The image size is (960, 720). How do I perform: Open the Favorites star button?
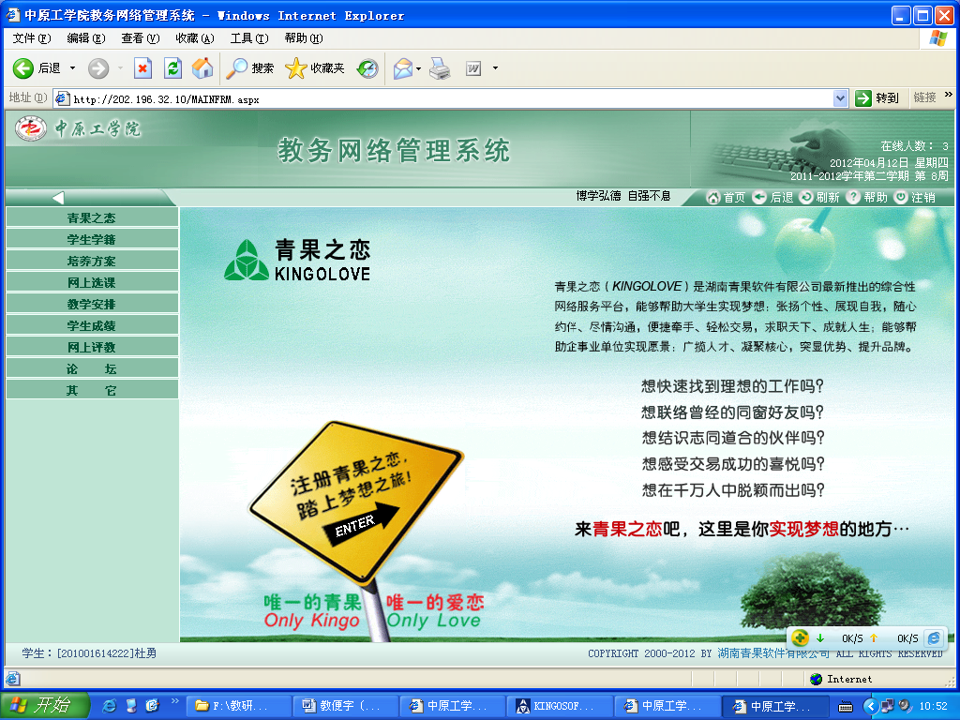tap(315, 67)
